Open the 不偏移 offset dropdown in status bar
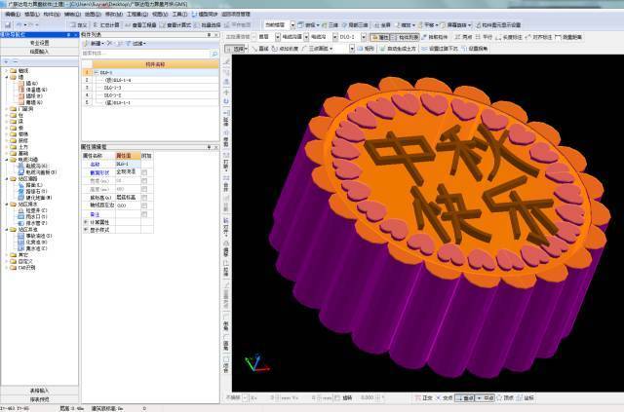Screen dimensions: 624x412 click(245, 397)
